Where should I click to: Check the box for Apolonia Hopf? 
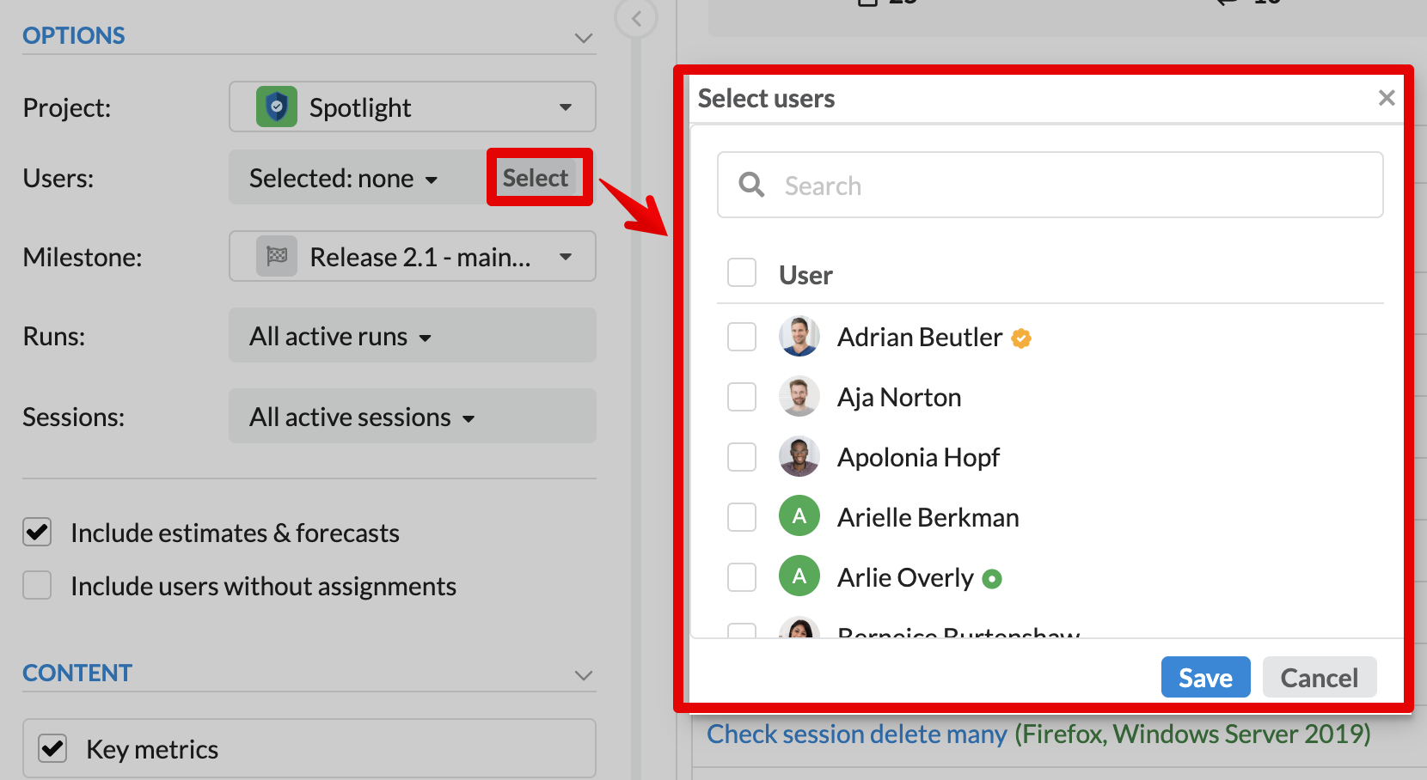point(742,457)
